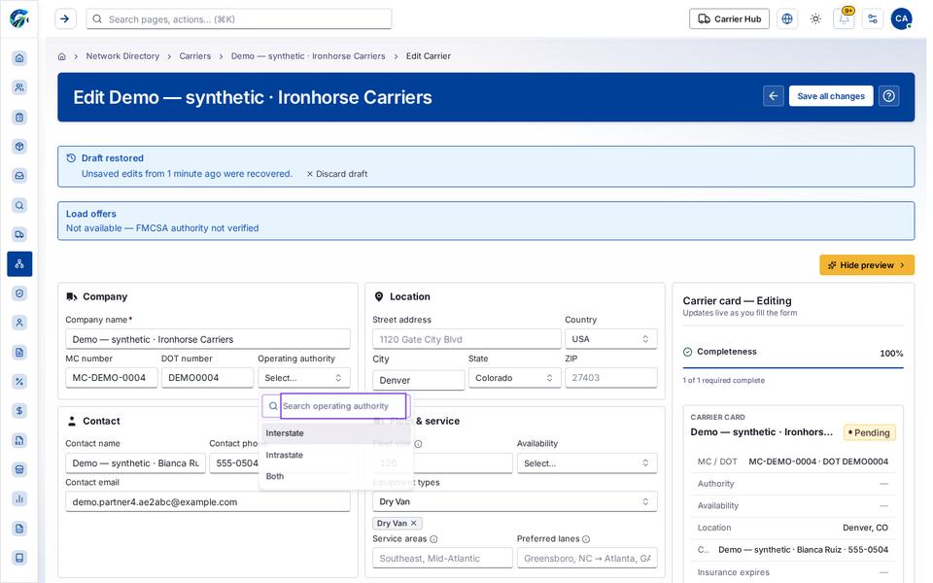Toggle the sidebar expand arrow button
The height and width of the screenshot is (583, 933).
point(65,19)
